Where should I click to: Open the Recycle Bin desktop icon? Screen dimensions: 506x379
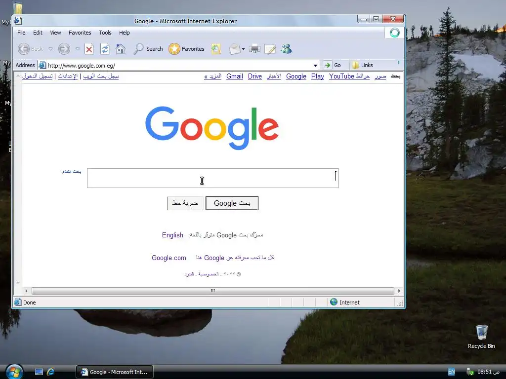tap(481, 337)
